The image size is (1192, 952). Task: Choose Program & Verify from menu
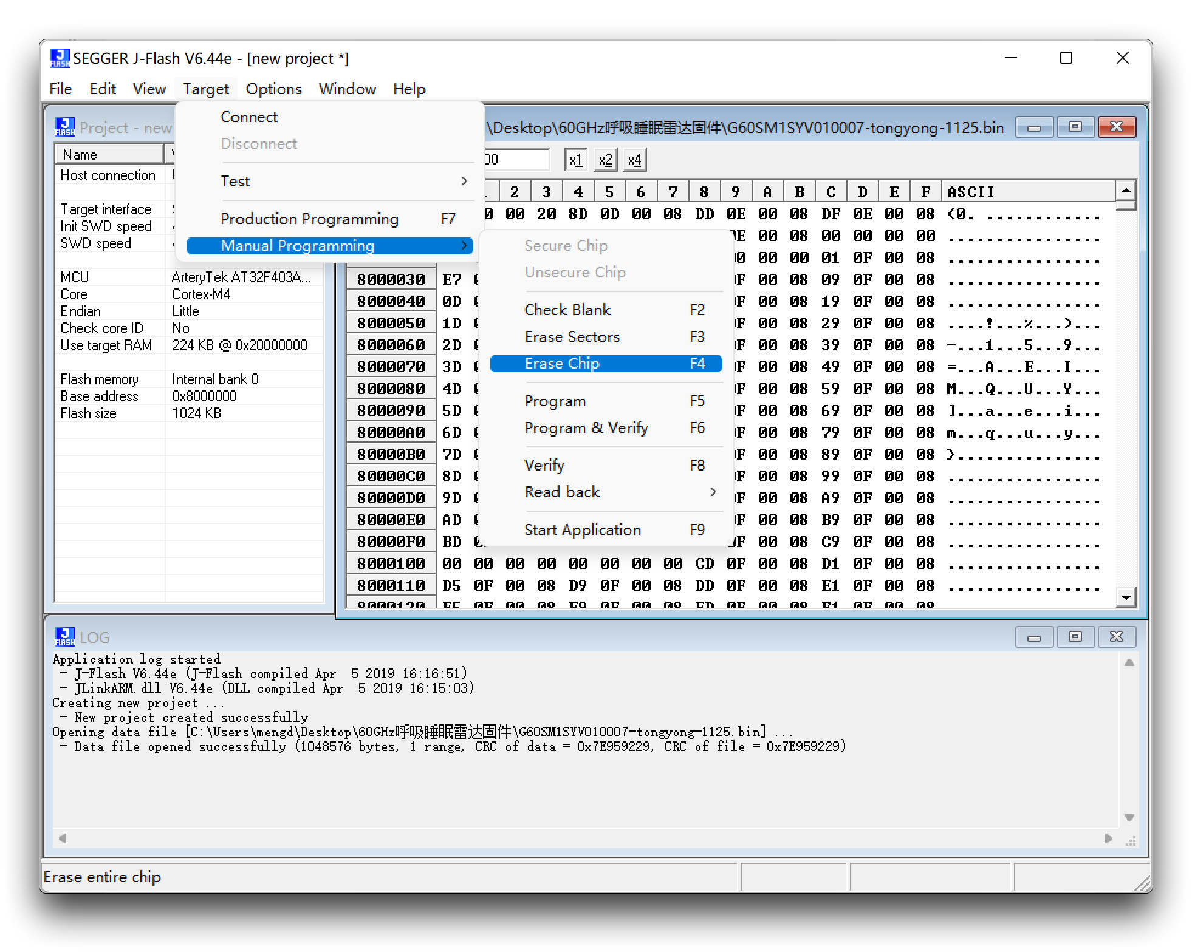pyautogui.click(x=586, y=427)
